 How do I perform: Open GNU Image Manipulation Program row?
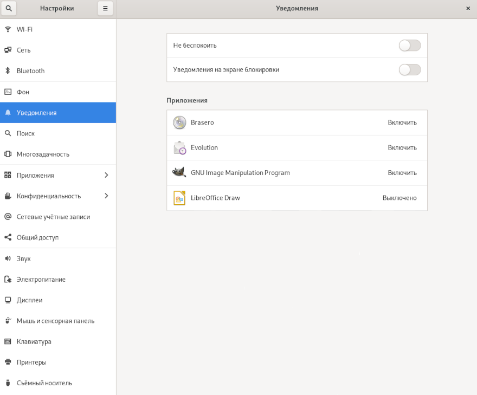pyautogui.click(x=240, y=173)
